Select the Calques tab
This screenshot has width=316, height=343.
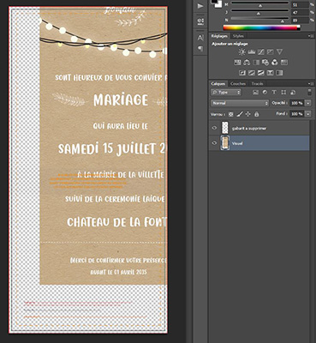(x=218, y=84)
